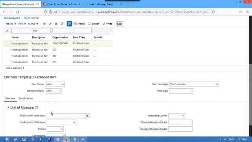252x142 pixels.
Task: Open the browser hamburger menu
Action: point(248,12)
